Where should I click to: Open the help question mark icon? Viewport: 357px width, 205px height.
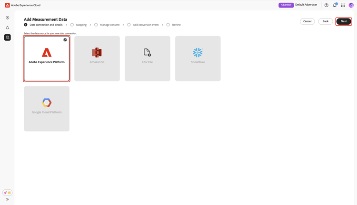[x=326, y=5]
